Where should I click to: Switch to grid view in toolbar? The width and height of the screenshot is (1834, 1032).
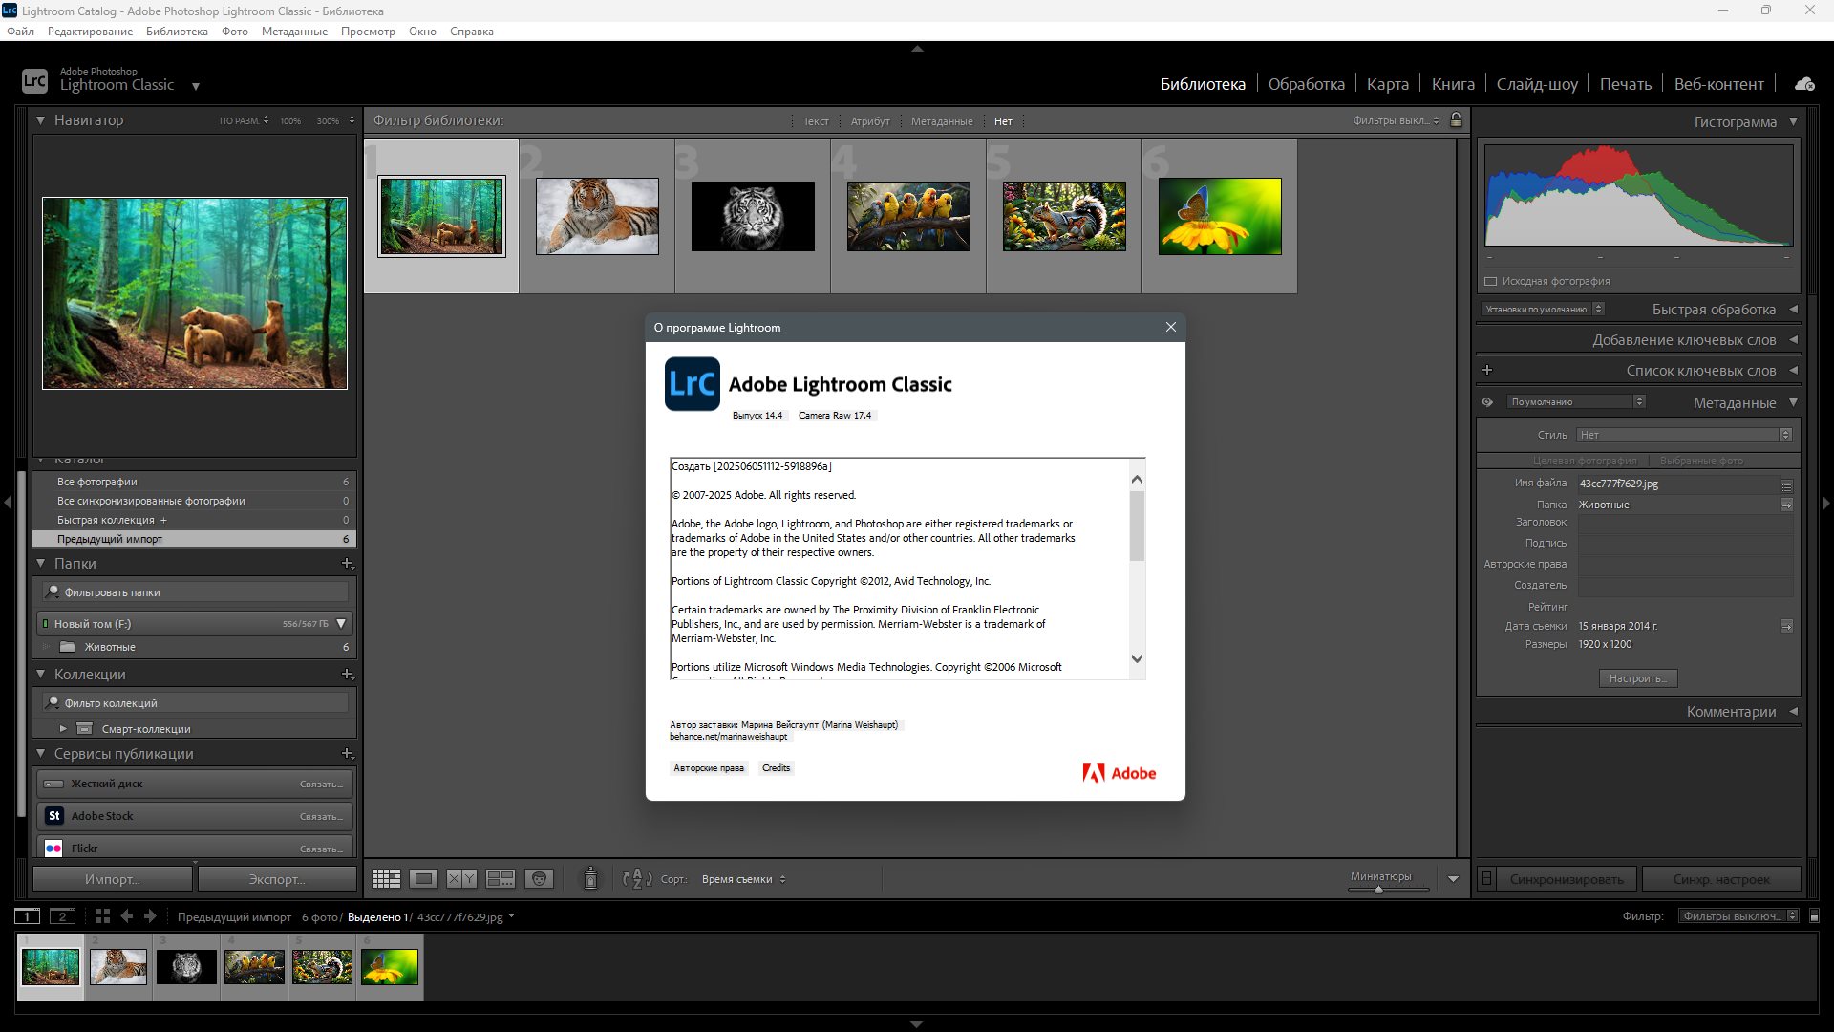386,879
